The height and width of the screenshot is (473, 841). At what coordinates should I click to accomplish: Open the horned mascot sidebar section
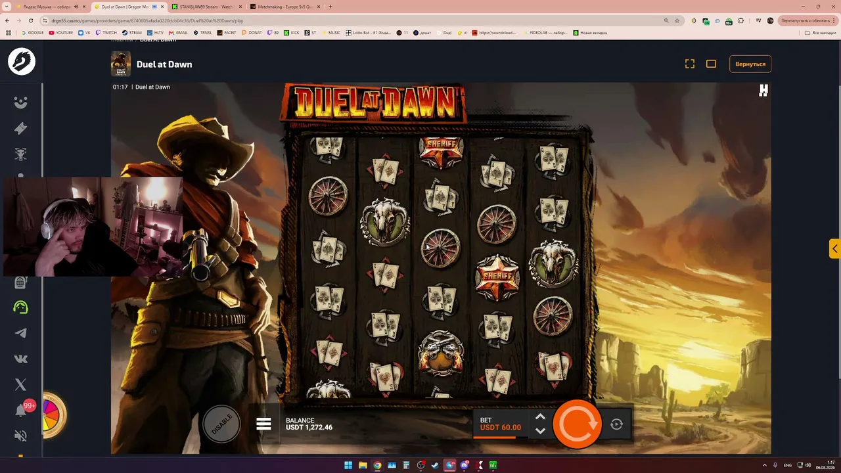pyautogui.click(x=21, y=154)
